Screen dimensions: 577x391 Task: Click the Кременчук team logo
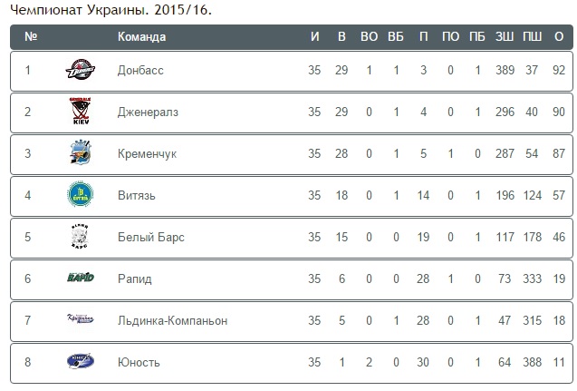[x=81, y=153]
